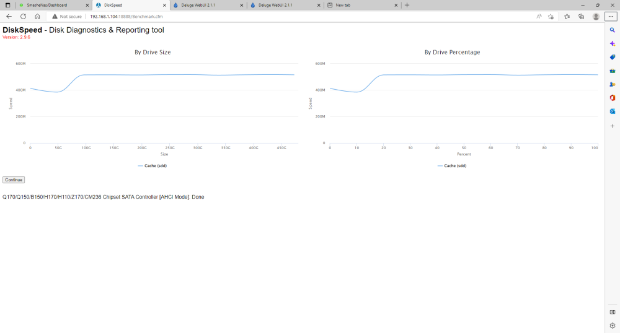This screenshot has width=620, height=333.
Task: Open the Collections panel
Action: (x=582, y=17)
